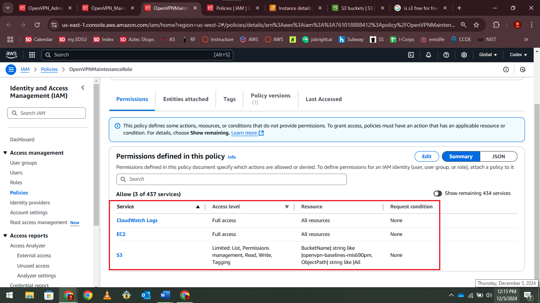Screen dimensions: 540x303
Task: Focus the permissions Search box
Action: point(231,179)
